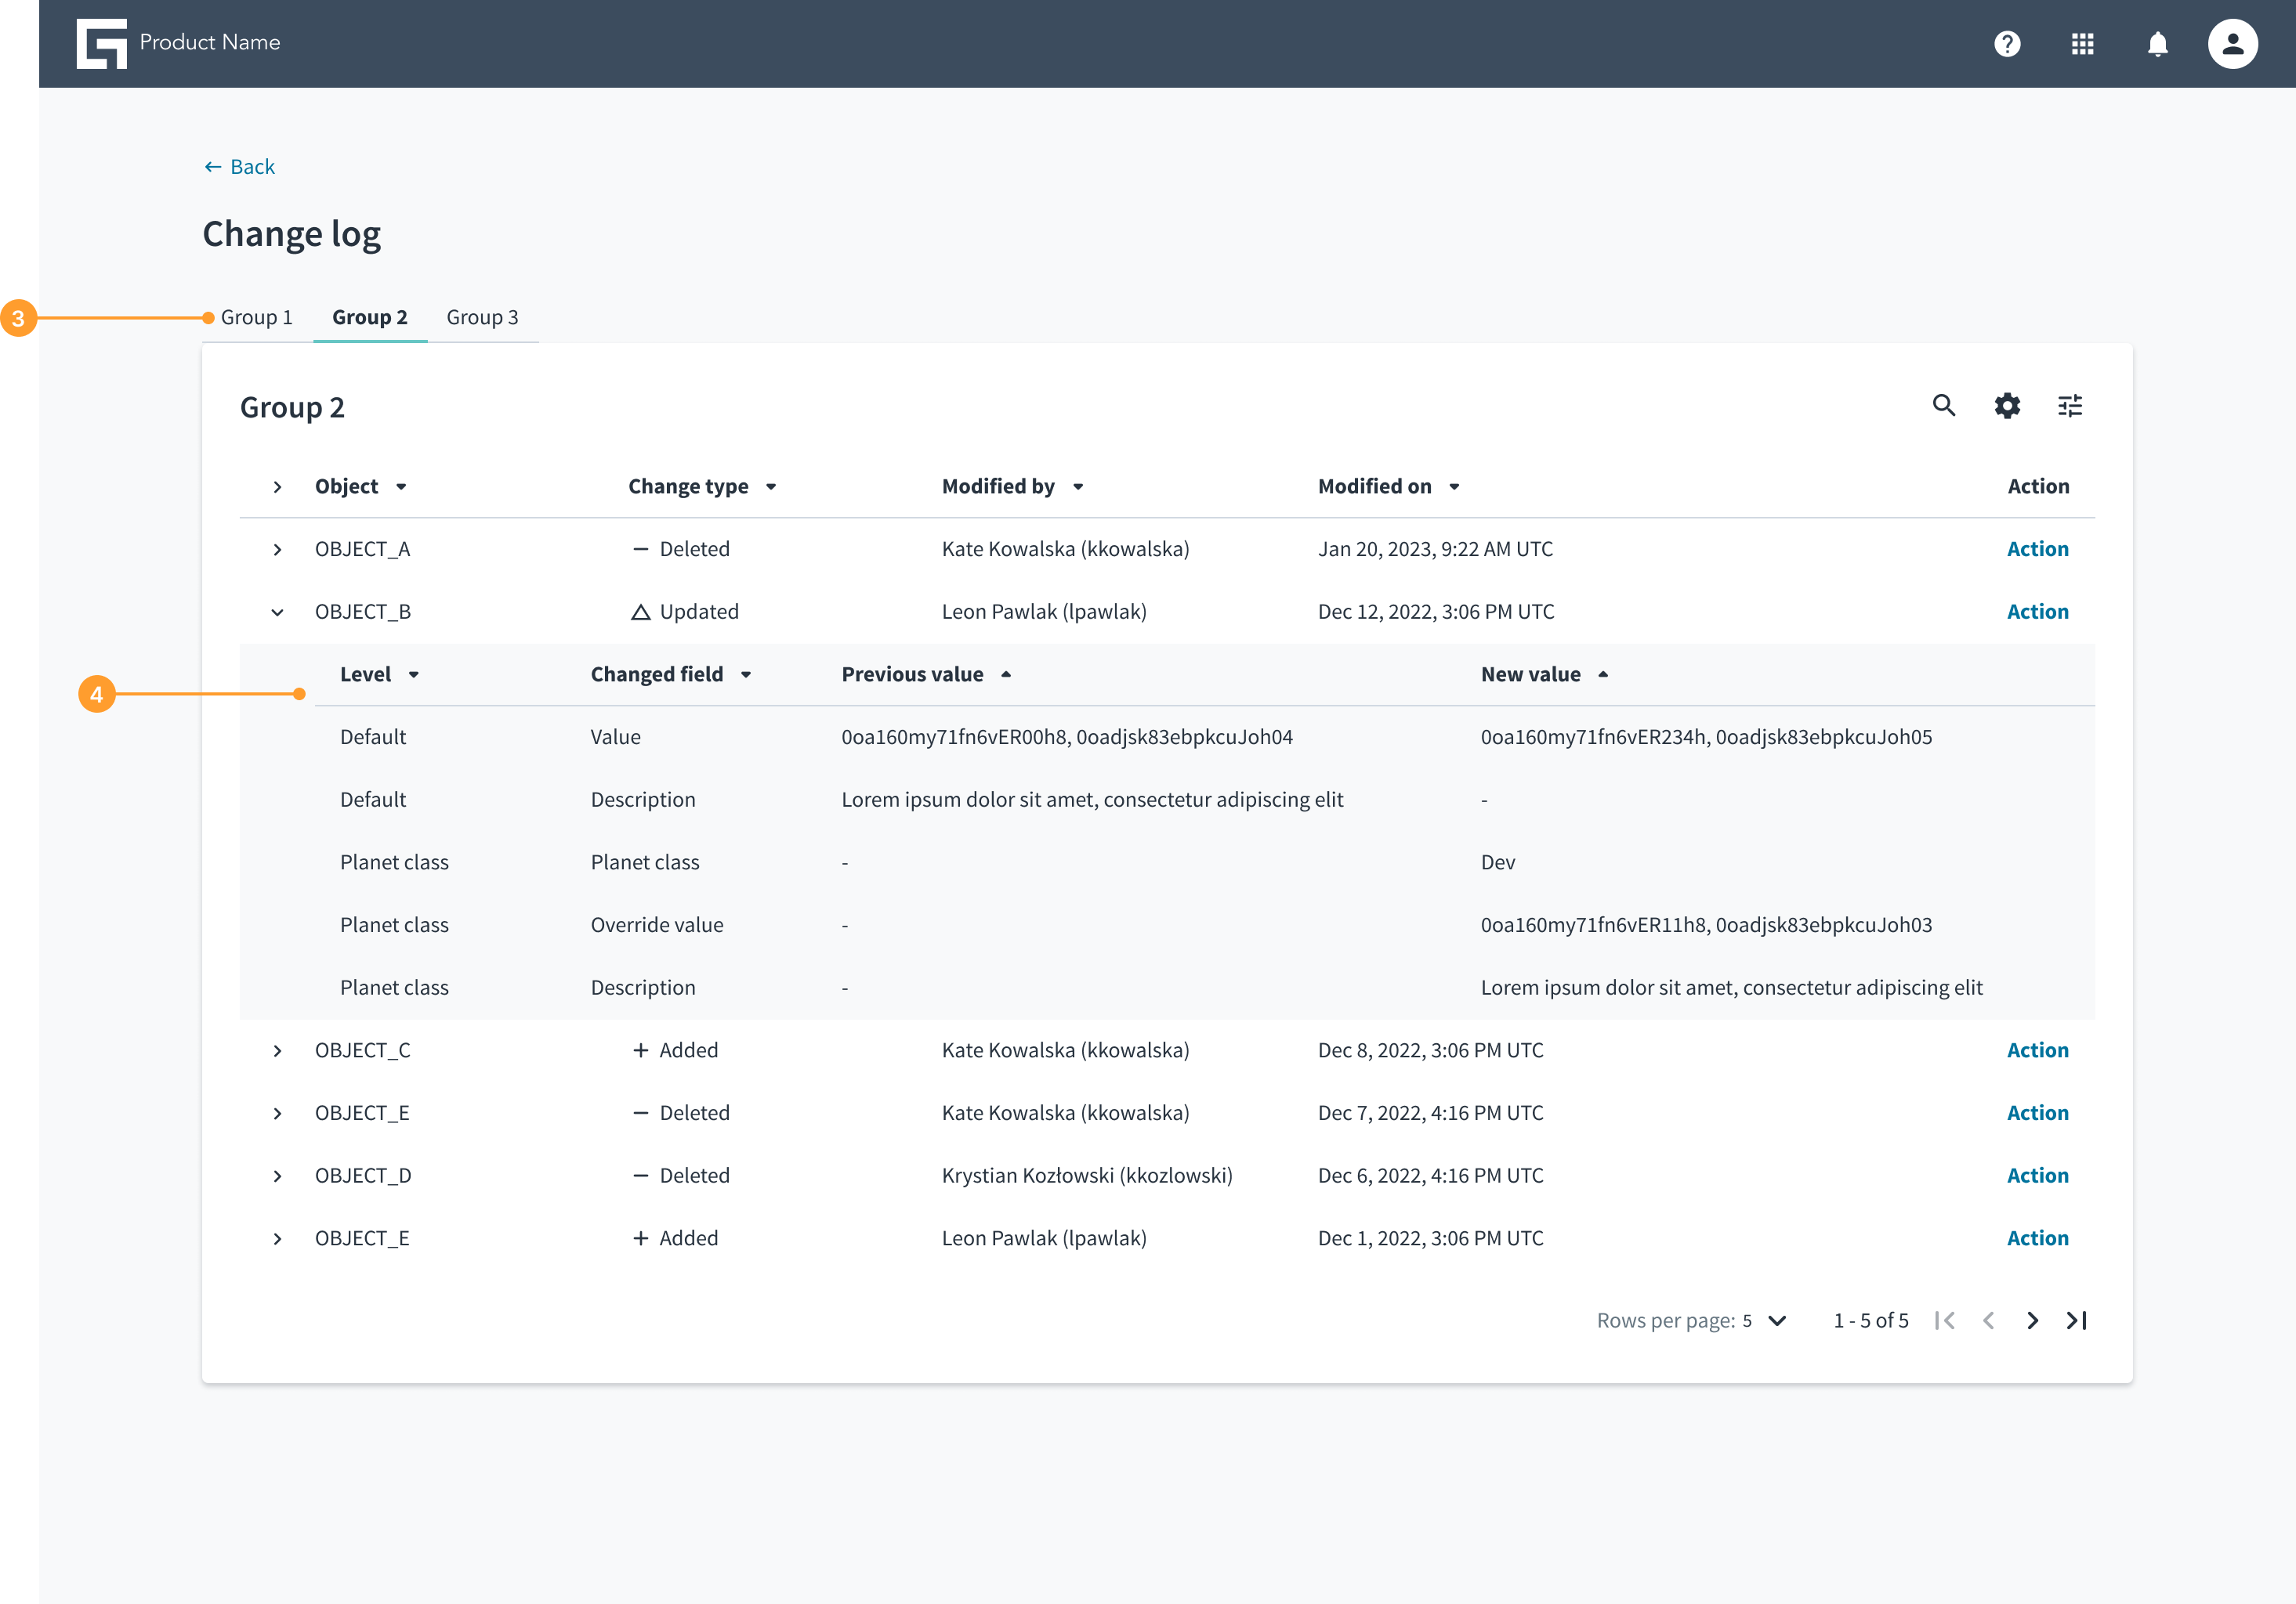Expand the OBJECT_C row
Screen dimensions: 2296x1604
278,1050
